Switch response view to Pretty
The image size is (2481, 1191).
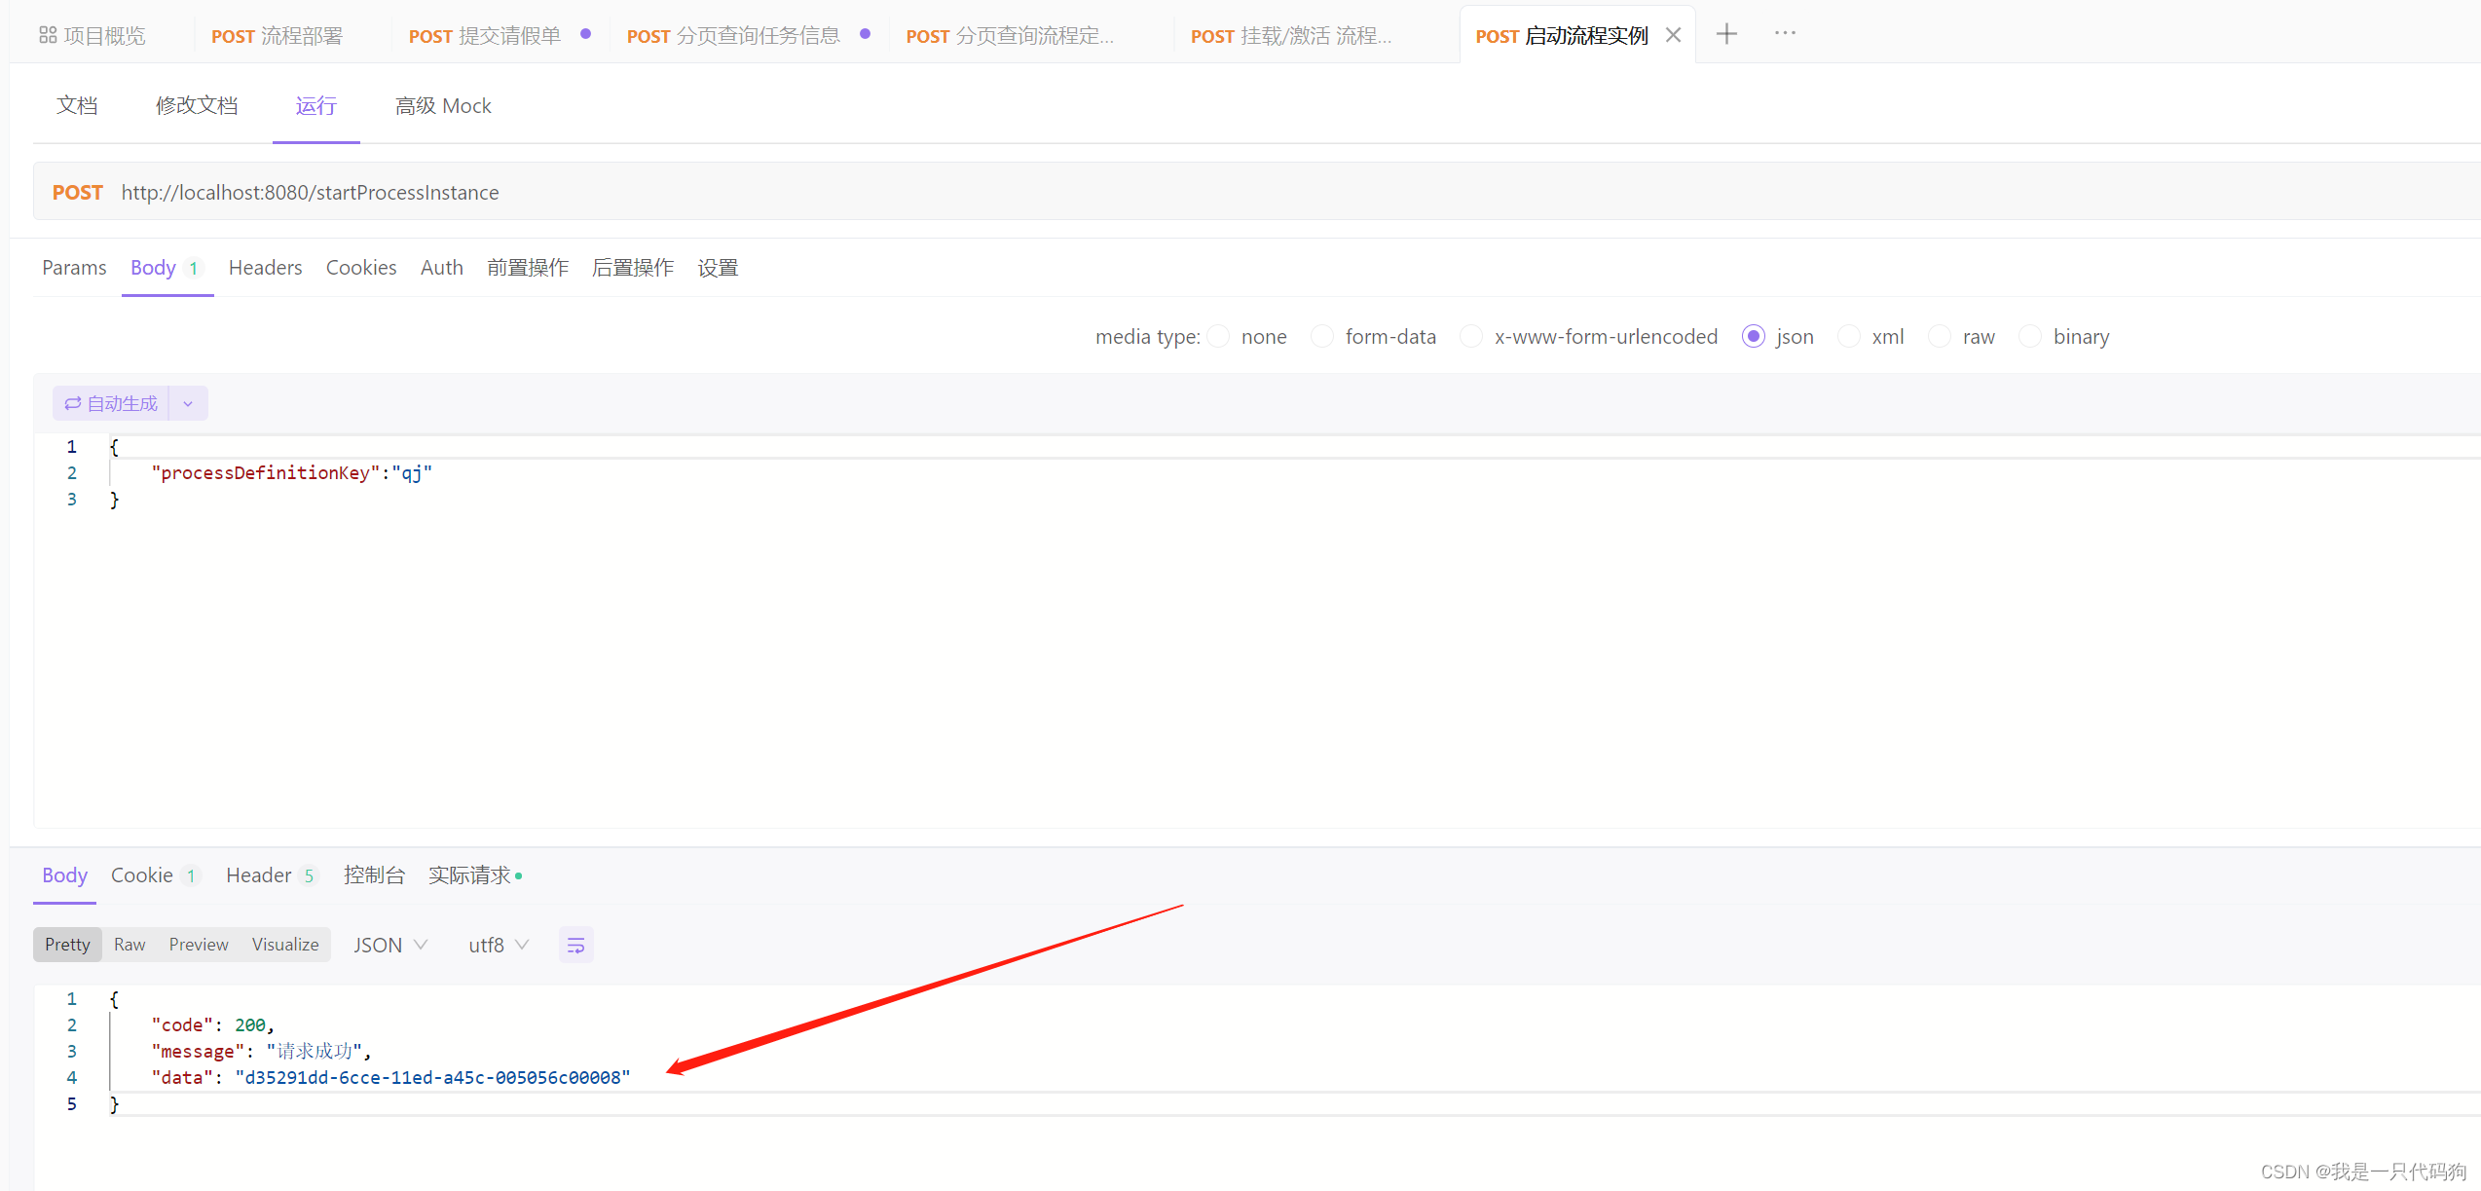tap(67, 945)
